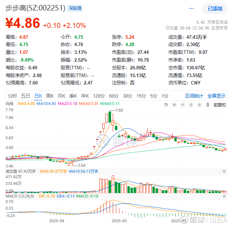Click the DEA:-0.13 value label
234x227 pixels.
coord(66,196)
